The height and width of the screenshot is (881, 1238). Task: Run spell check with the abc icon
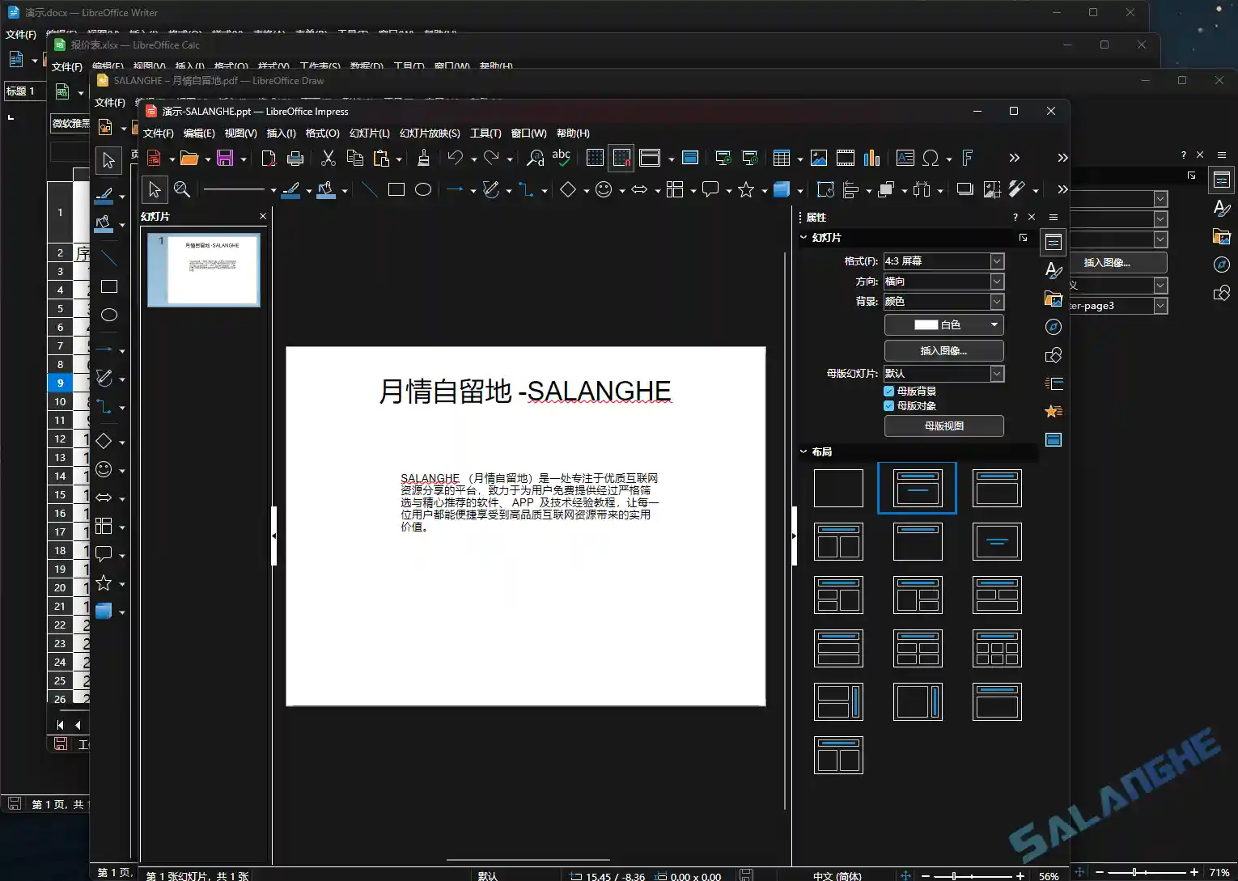[x=562, y=158]
